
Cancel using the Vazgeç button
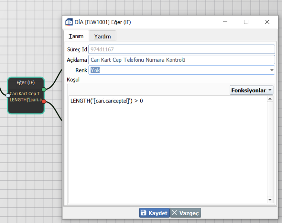[x=185, y=213]
